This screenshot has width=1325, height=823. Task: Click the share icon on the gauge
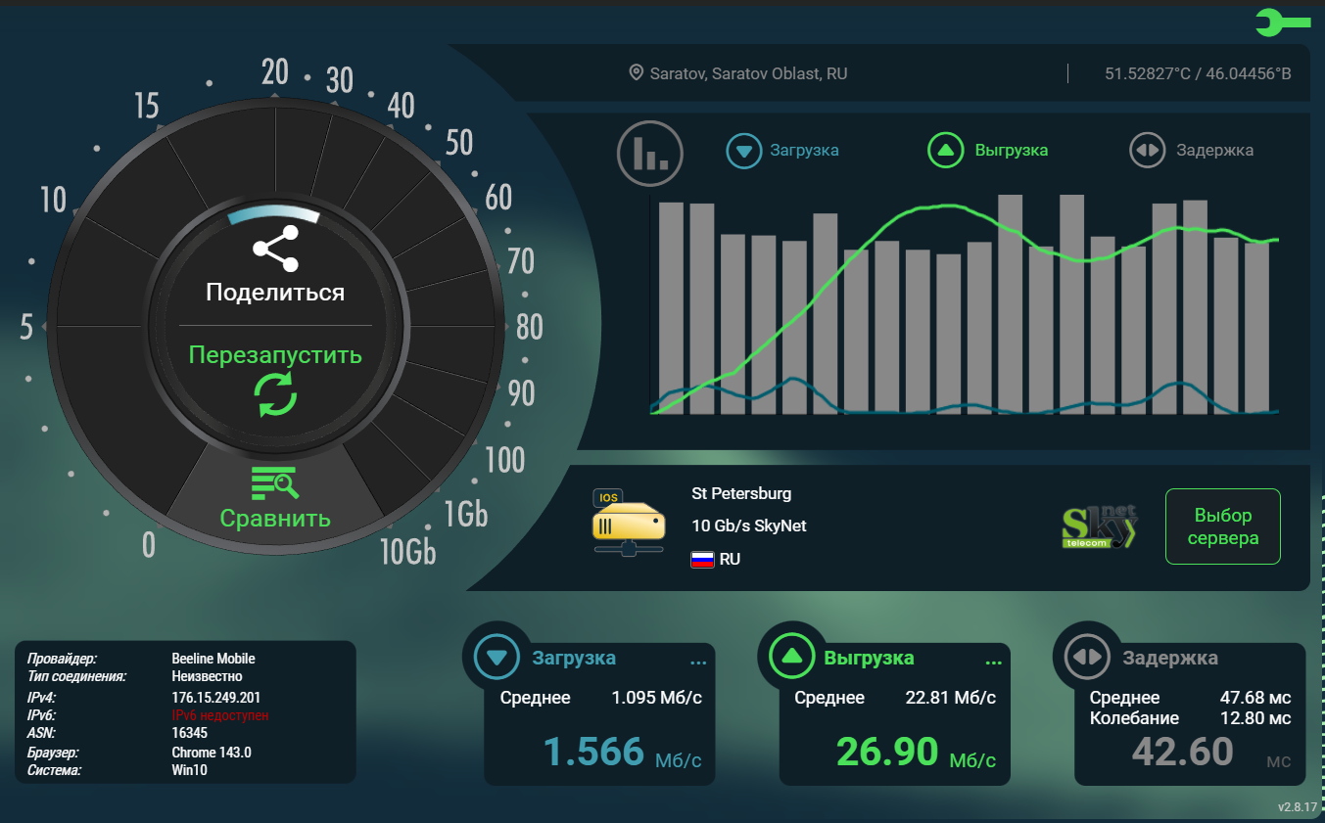click(275, 249)
